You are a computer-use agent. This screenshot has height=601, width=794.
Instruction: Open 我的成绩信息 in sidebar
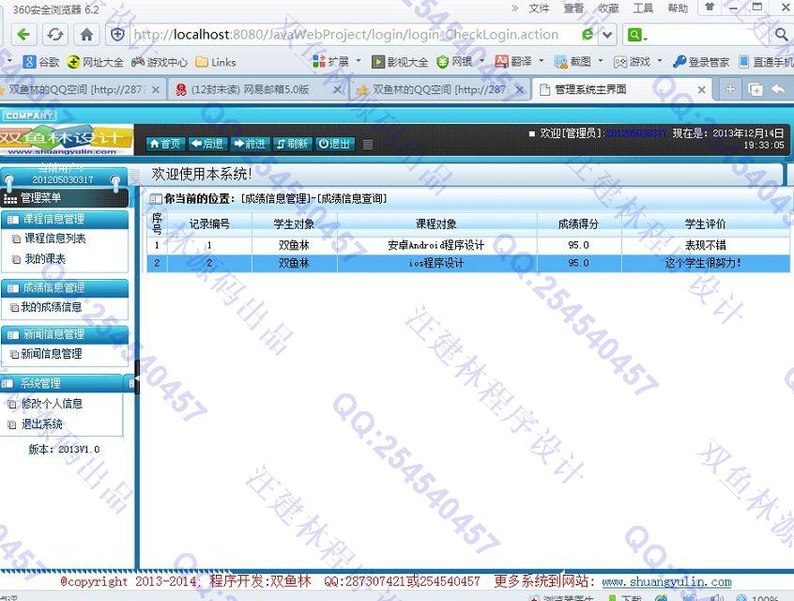(51, 306)
